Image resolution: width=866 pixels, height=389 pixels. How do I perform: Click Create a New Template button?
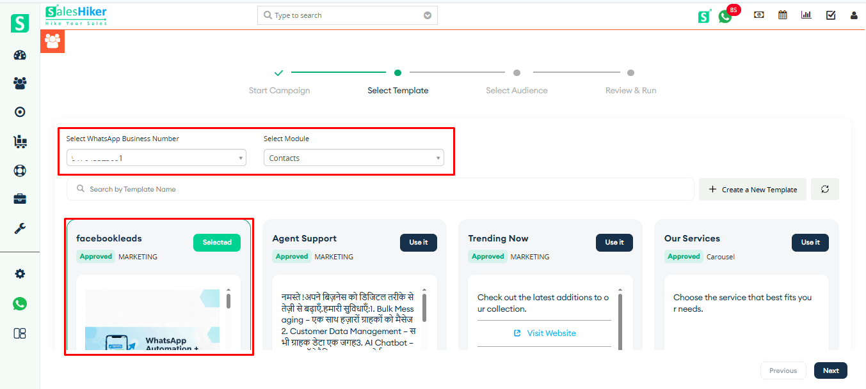(x=752, y=189)
